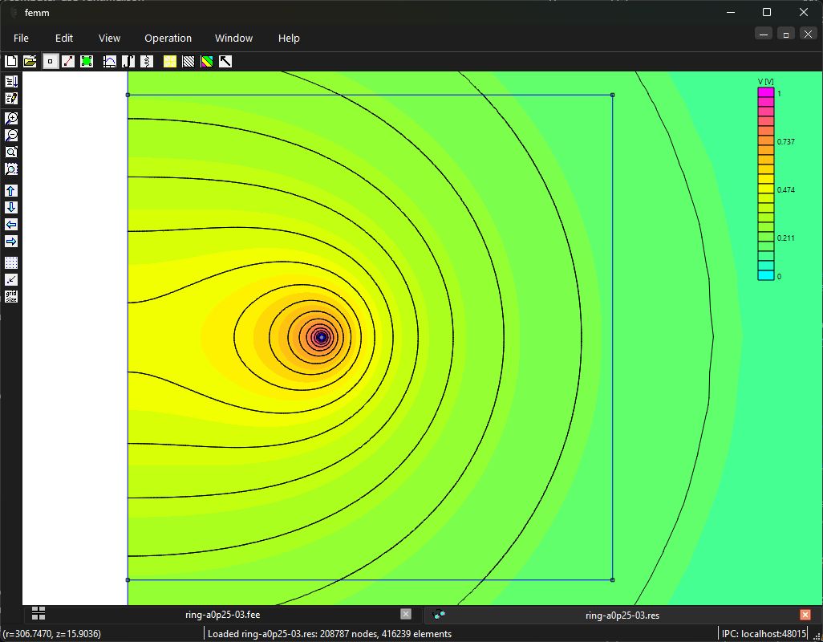Viewport: 823px width, 642px height.
Task: Switch to the ring-a0p25-03.fee tab
Action: (x=222, y=615)
